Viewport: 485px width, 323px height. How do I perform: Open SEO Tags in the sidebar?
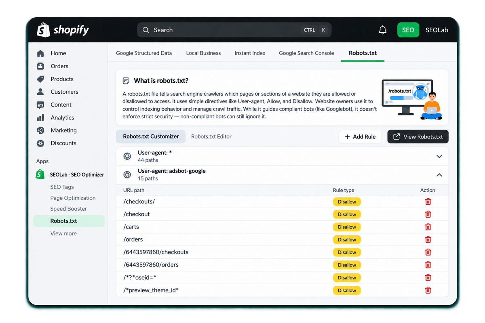point(62,187)
